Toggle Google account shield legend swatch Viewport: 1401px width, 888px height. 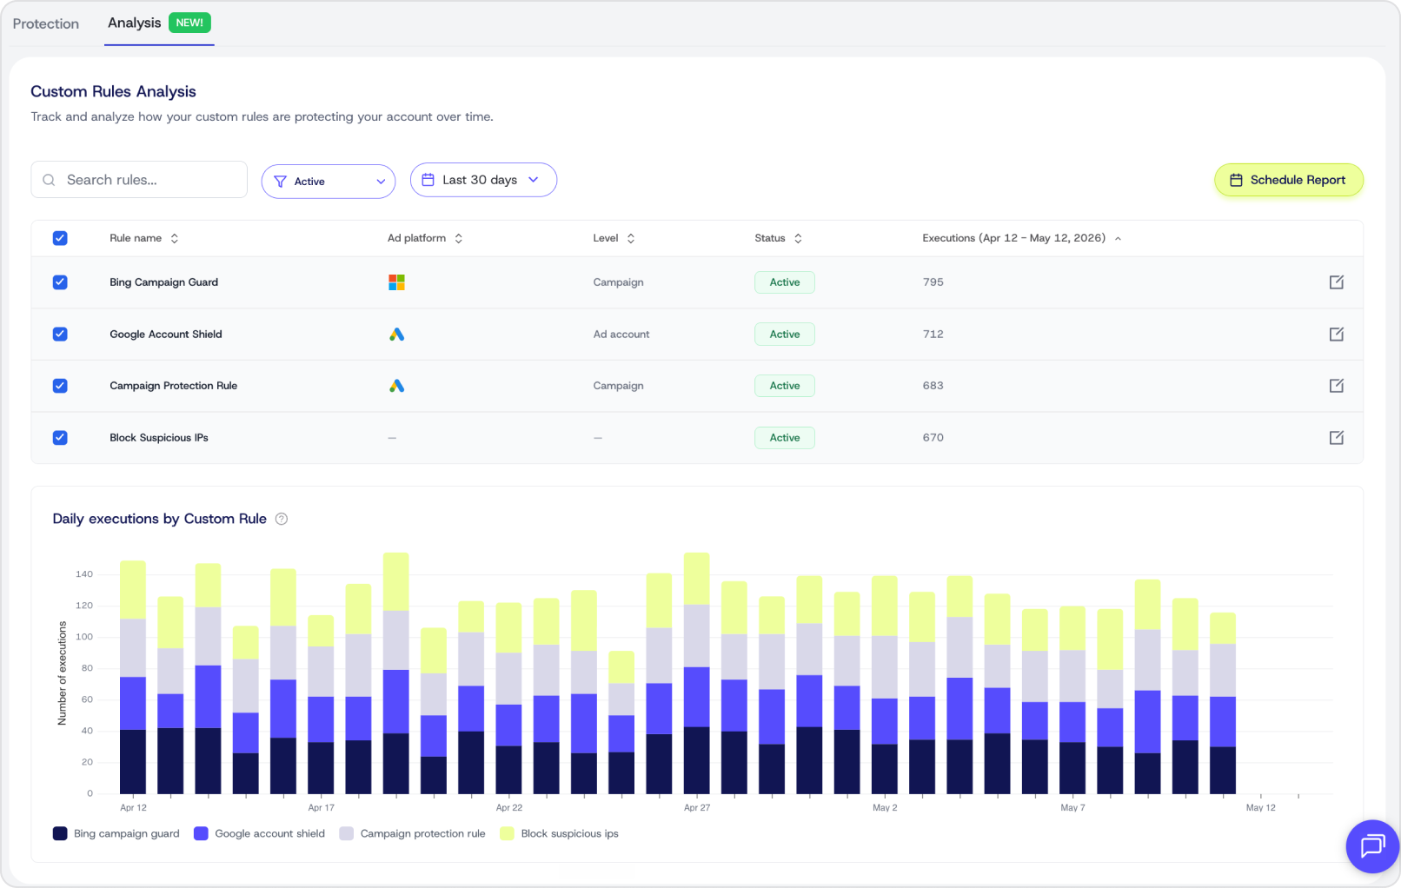coord(201,833)
